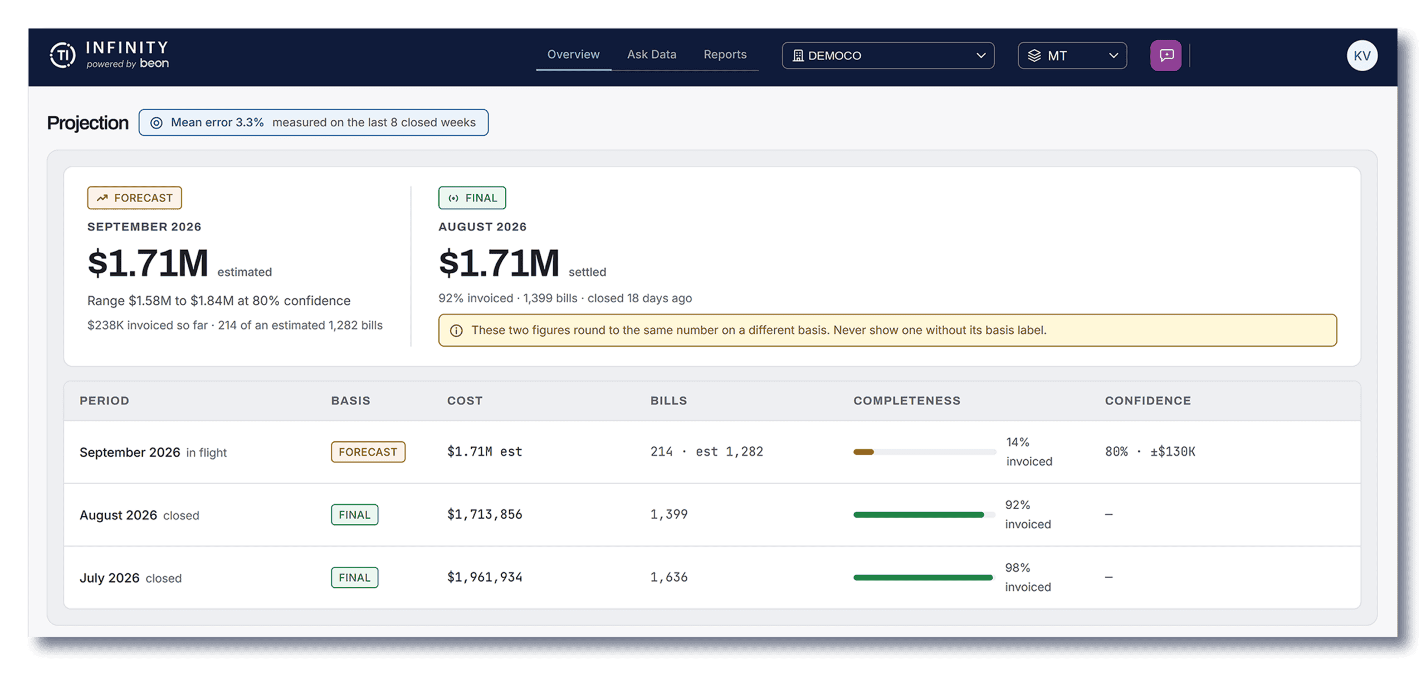Image resolution: width=1426 pixels, height=684 pixels.
Task: Switch to the Overview tab
Action: (x=573, y=55)
